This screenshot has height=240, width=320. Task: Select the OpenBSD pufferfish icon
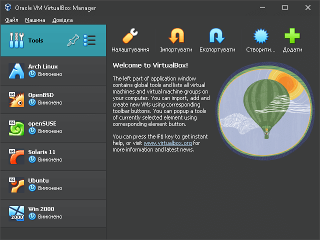[x=16, y=99]
